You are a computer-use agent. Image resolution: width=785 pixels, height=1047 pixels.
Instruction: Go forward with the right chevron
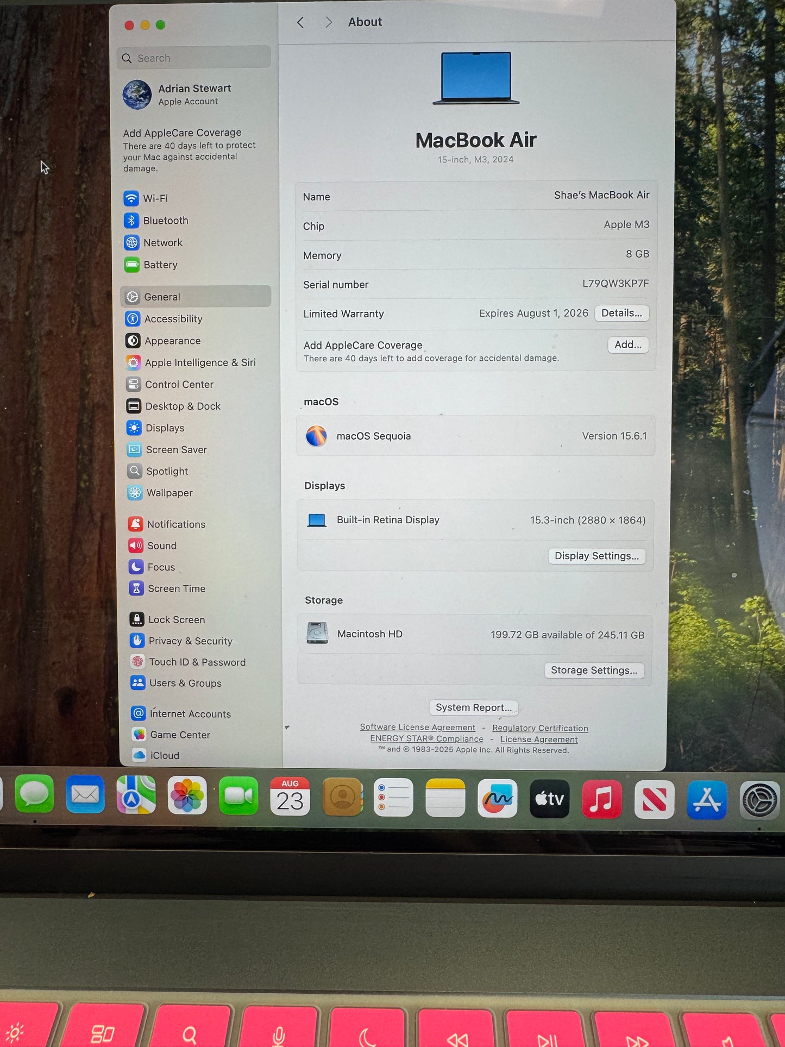click(328, 22)
